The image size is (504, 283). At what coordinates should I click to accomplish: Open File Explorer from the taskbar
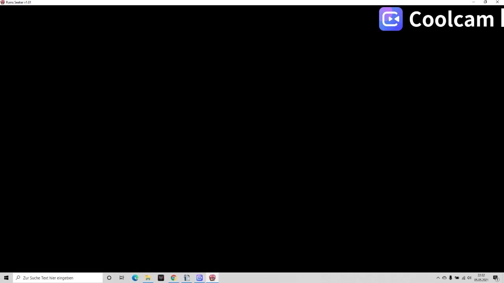148,278
